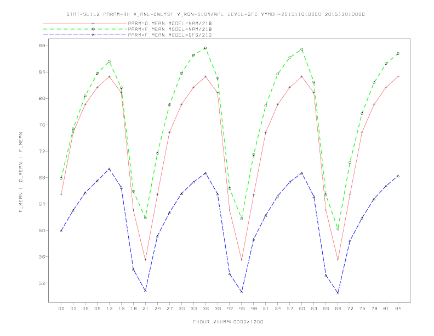
Task: Click blue GFS triangle marker at hour 21 trough
Action: (145, 290)
